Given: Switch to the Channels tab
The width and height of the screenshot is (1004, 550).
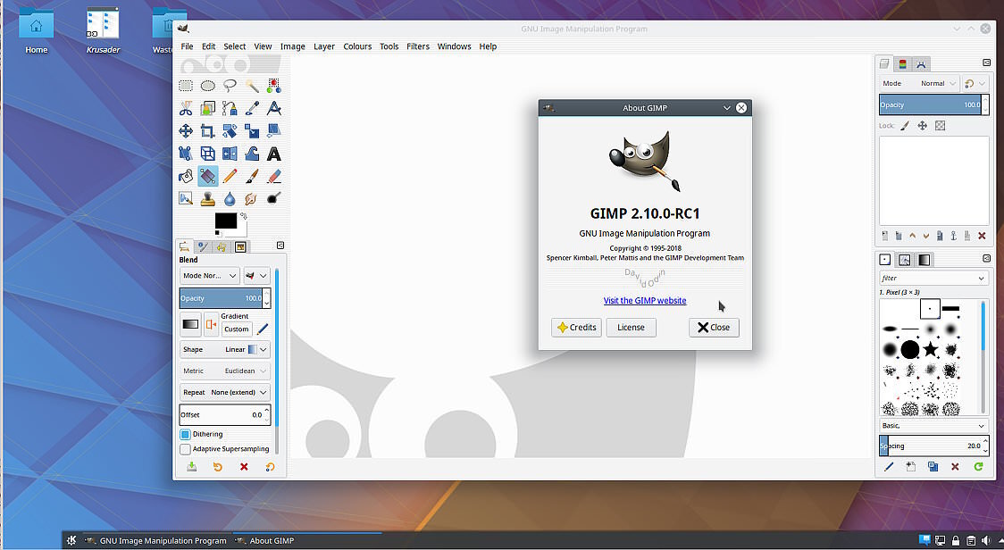Looking at the screenshot, I should pos(903,64).
